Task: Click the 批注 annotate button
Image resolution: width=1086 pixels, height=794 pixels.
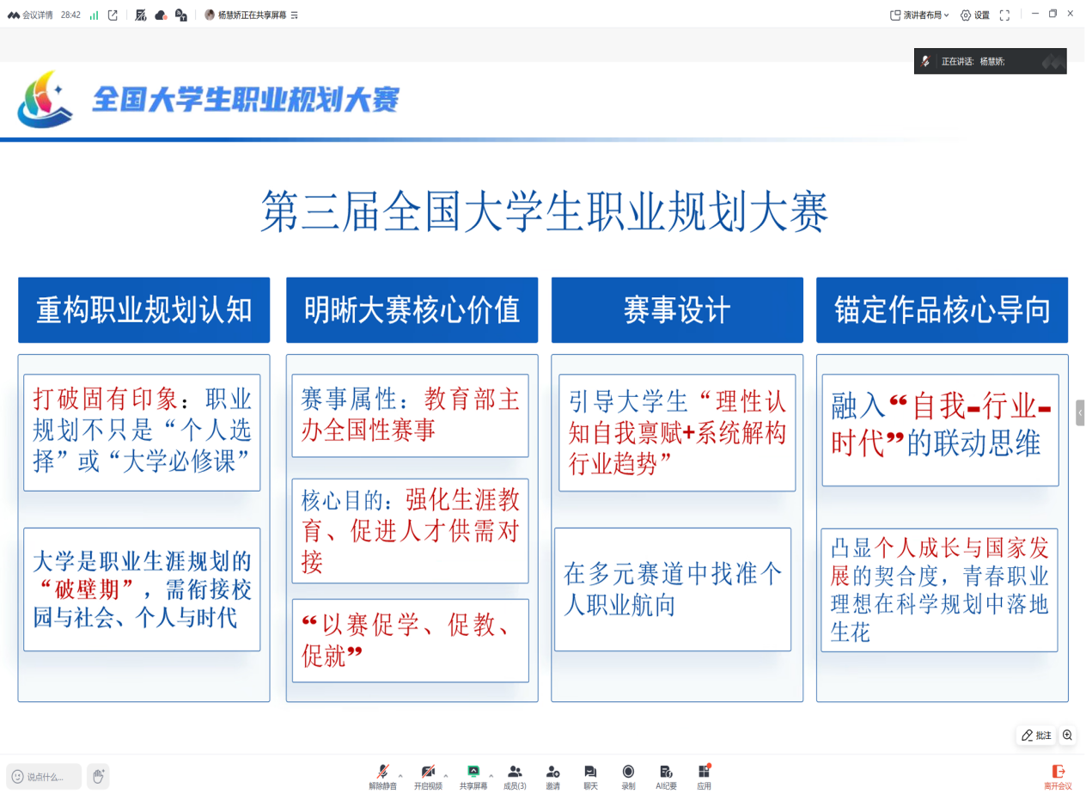Action: 1036,736
